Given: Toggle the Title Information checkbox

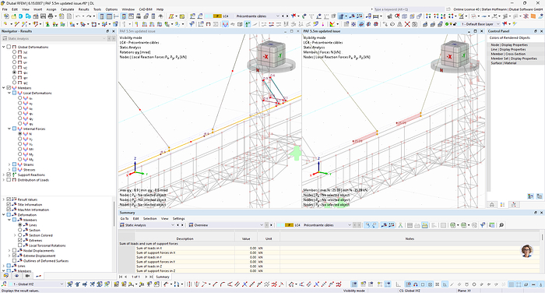Looking at the screenshot, I should click(9, 205).
